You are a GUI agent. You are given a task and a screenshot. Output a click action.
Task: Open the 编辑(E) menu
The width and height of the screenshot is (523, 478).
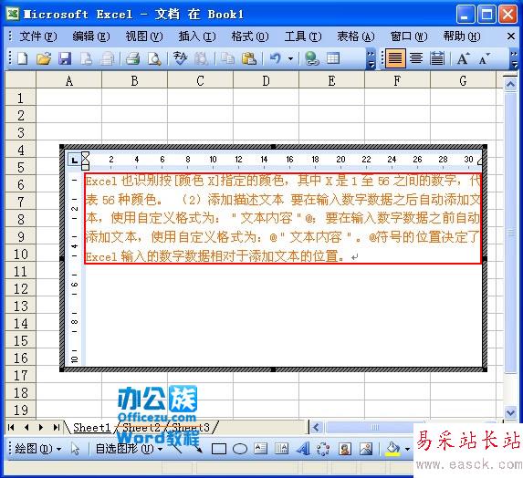[x=91, y=36]
